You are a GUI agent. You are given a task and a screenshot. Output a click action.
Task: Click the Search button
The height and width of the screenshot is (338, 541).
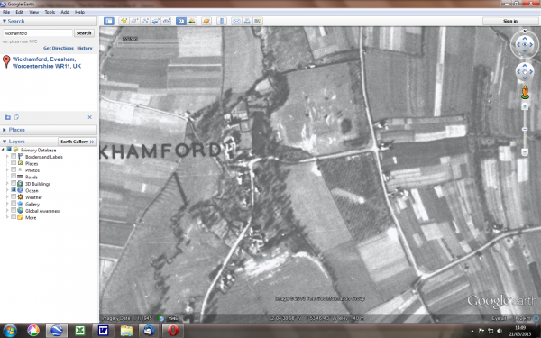pyautogui.click(x=84, y=33)
